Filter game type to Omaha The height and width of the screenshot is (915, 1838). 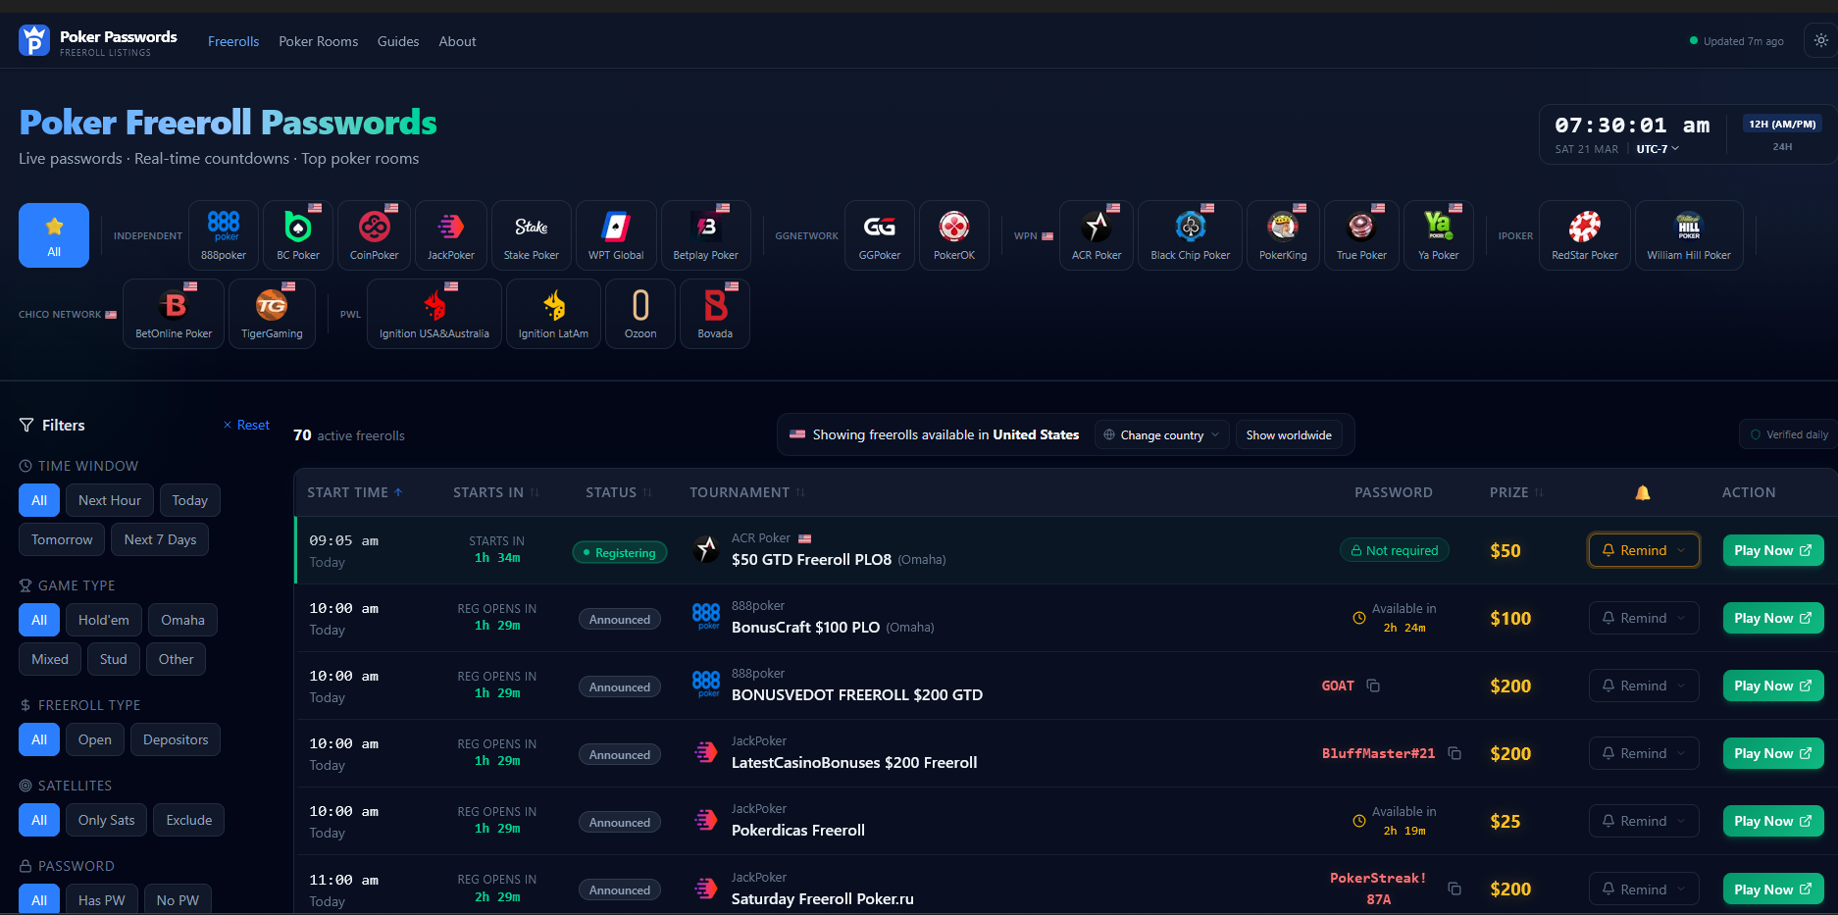[x=183, y=620]
